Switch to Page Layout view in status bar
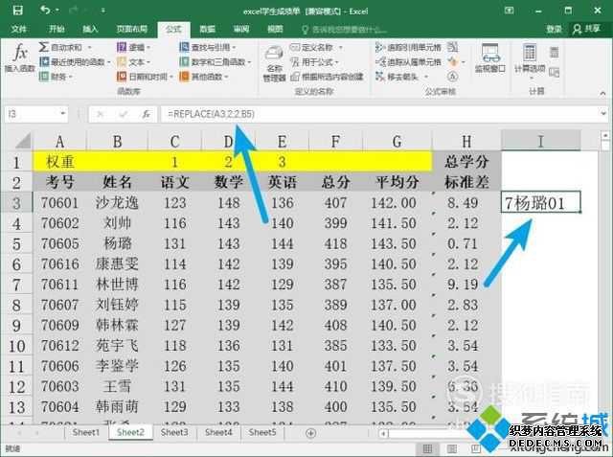 tap(451, 448)
